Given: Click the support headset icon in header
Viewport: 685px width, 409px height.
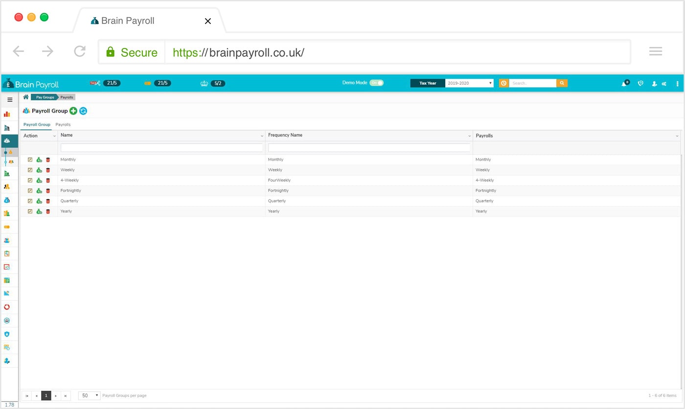Looking at the screenshot, I should pos(640,84).
